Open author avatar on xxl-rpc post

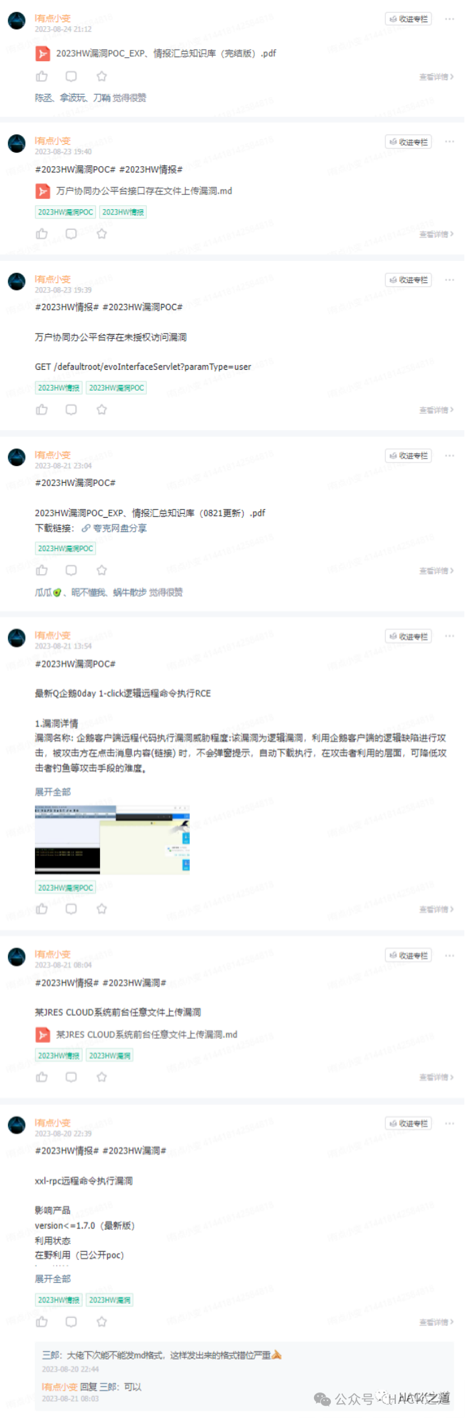(17, 1126)
